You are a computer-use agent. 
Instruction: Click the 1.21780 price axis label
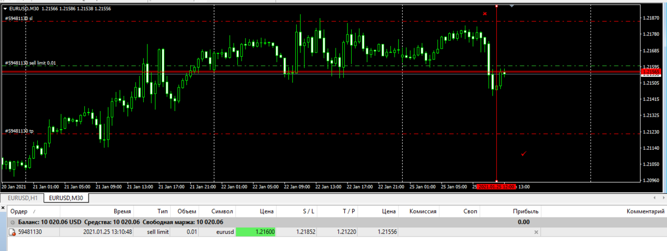(x=650, y=34)
